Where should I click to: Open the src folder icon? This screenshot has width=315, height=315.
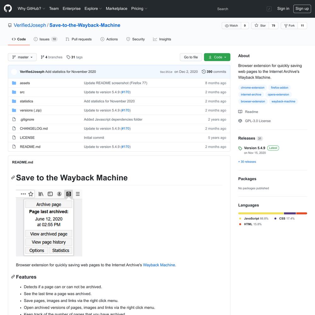click(14, 92)
